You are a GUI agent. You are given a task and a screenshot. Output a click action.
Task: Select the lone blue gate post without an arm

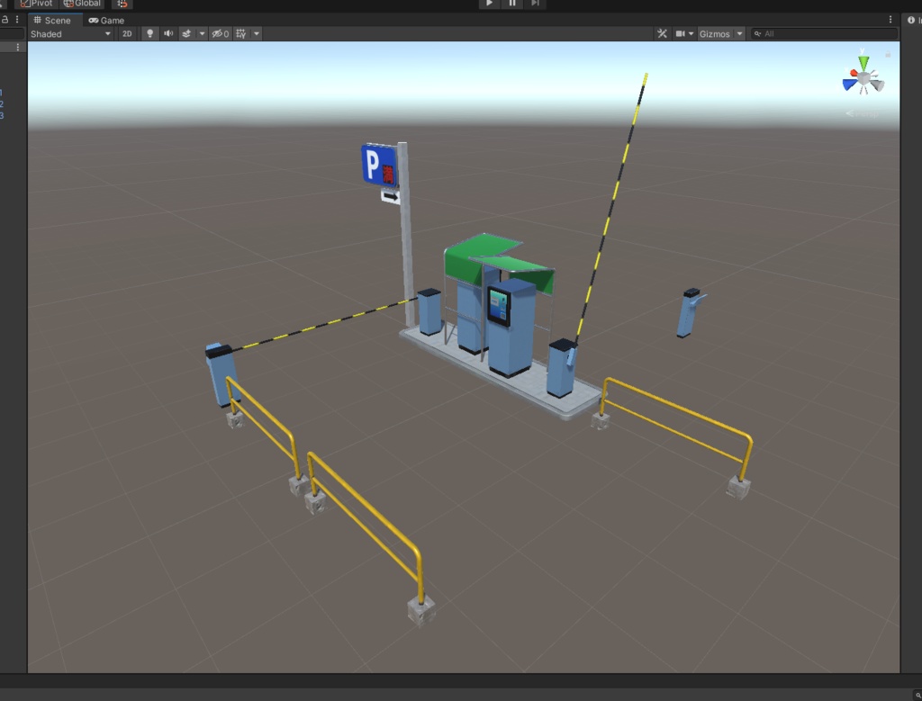point(689,312)
